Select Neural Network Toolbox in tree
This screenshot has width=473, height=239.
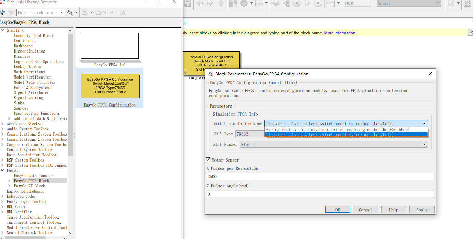(29, 233)
